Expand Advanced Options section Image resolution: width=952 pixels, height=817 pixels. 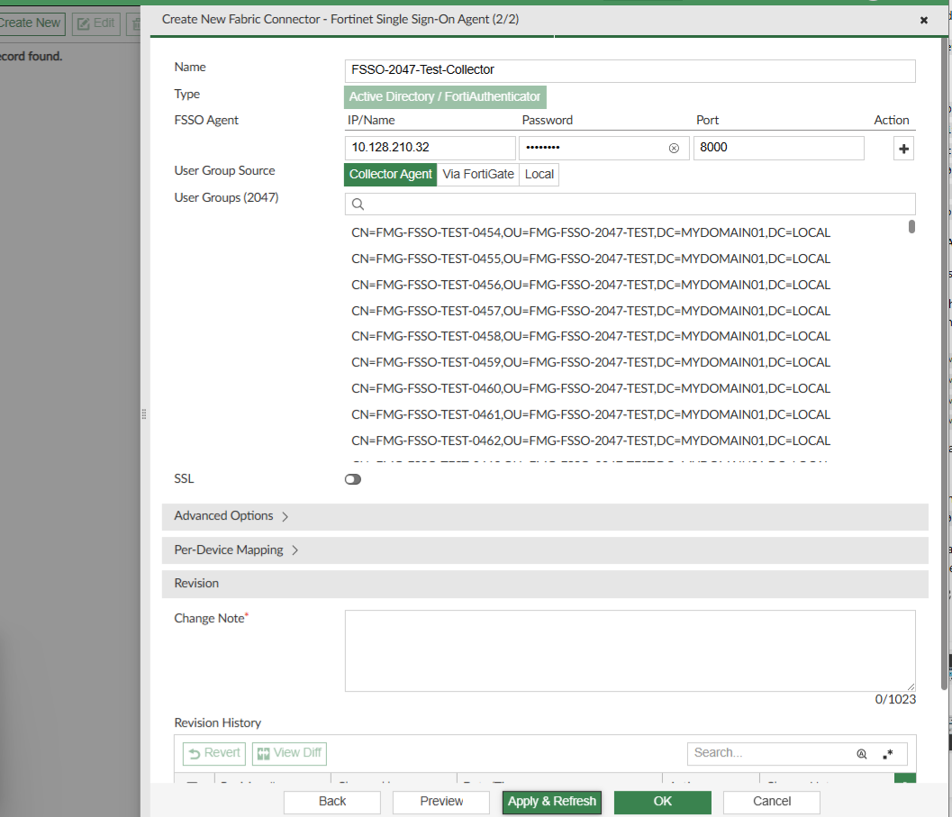click(545, 516)
